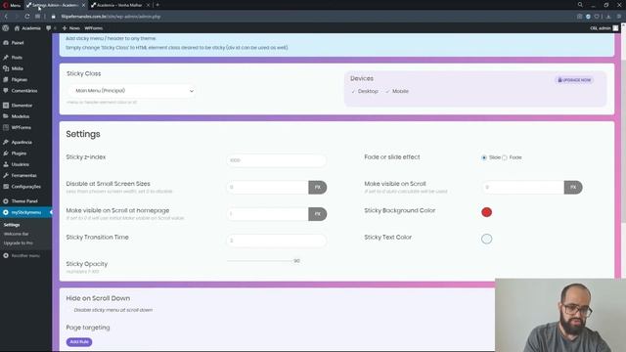
Task: Open the Academia site link in admin bar
Action: [27, 28]
